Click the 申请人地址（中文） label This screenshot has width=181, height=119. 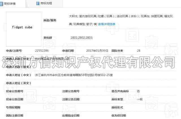[x=19, y=75]
